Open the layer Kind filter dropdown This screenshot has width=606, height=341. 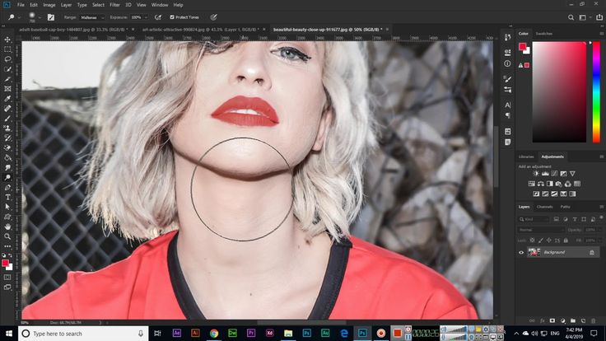[534, 219]
